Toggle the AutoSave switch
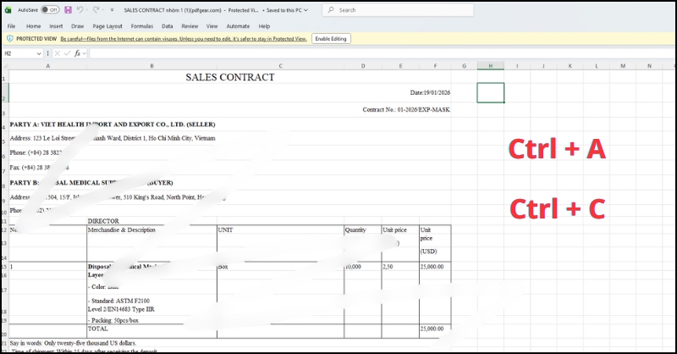Viewport: 677px width, 354px height. [x=50, y=9]
